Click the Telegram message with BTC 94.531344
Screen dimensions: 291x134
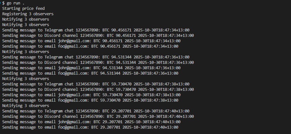pos(95,57)
